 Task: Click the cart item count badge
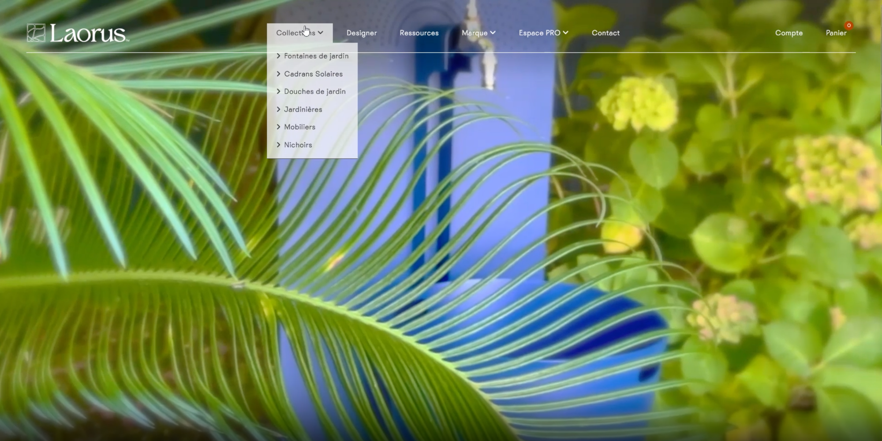(x=848, y=25)
